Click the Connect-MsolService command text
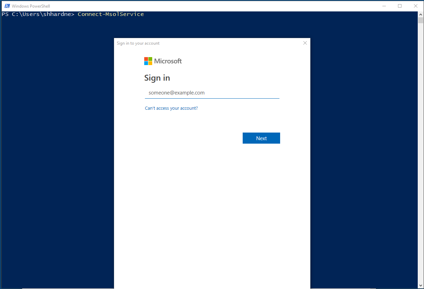 click(111, 14)
